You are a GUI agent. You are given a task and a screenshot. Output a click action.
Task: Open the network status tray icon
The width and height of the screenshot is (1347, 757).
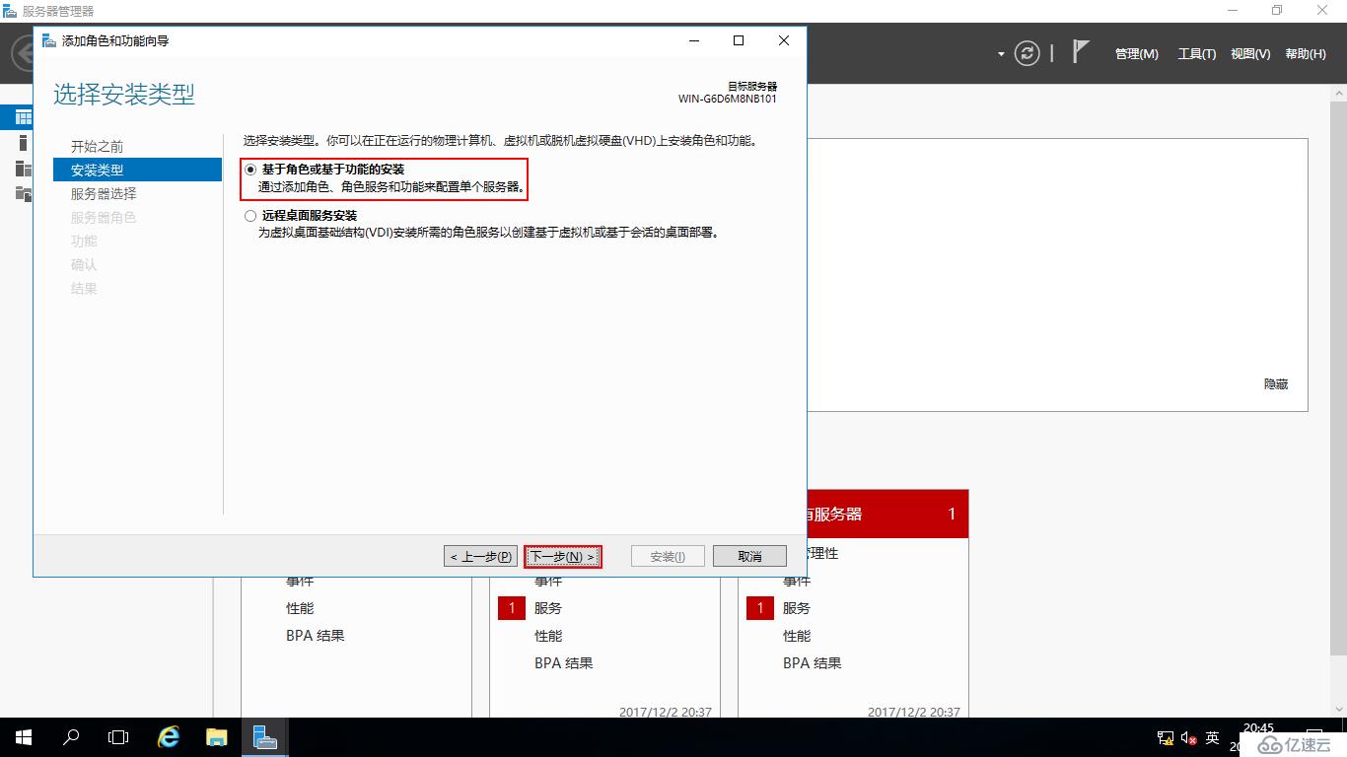point(1166,738)
